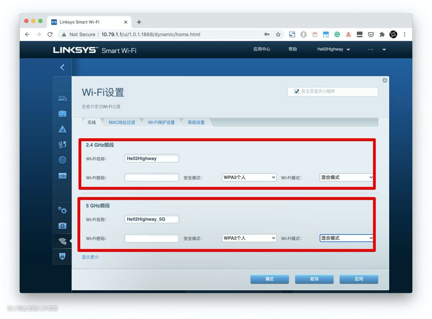Close the Wi-Fi settings panel
The width and height of the screenshot is (432, 319).
[385, 80]
